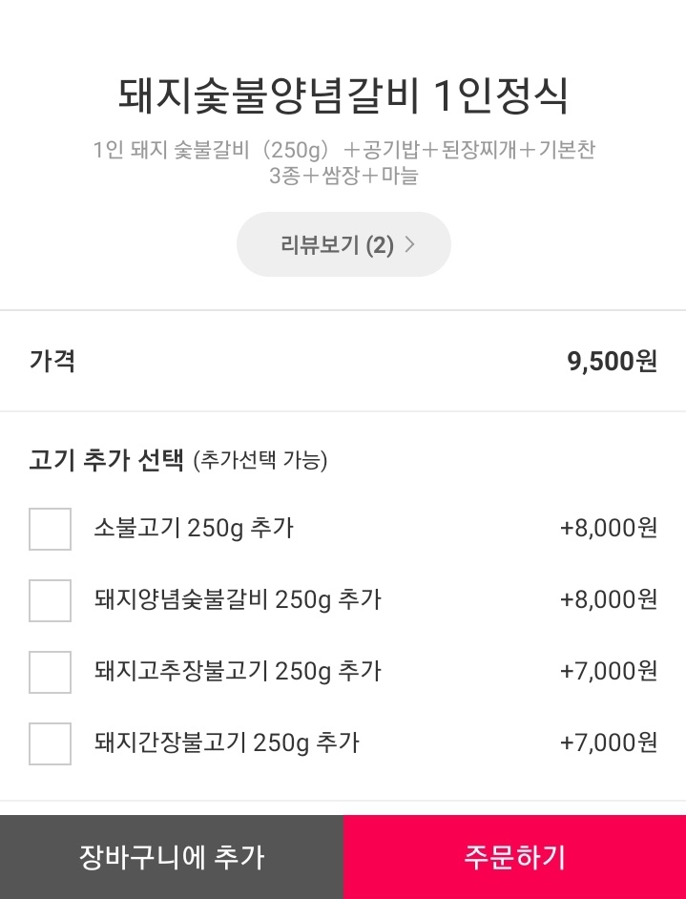Tap the 돼지양념숯불갈비 250g 추가 option label
Screen dimensions: 686x899
click(x=238, y=599)
